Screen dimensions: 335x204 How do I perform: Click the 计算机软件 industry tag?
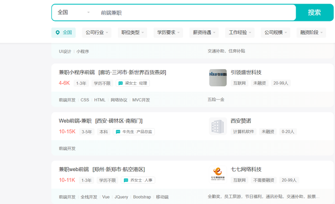[243, 132]
